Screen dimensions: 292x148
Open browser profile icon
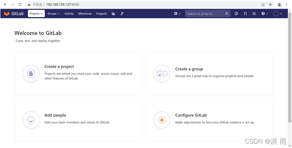tap(279, 5)
